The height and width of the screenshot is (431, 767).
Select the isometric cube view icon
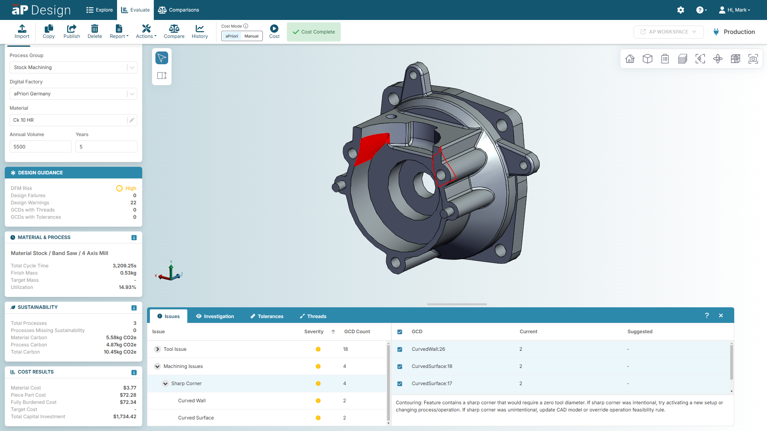[x=648, y=59]
